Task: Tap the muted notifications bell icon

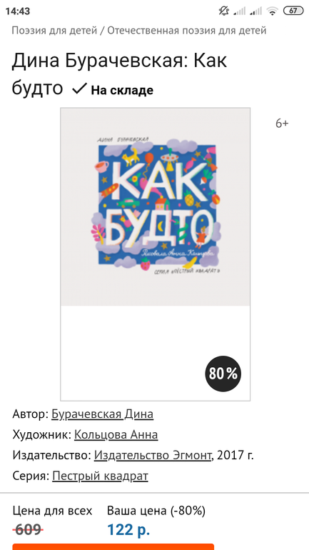Action: [224, 11]
